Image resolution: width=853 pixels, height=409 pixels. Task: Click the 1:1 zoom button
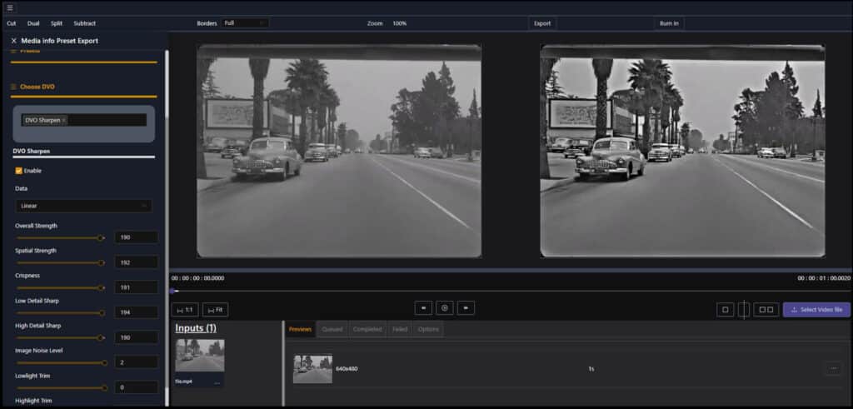[x=185, y=310]
